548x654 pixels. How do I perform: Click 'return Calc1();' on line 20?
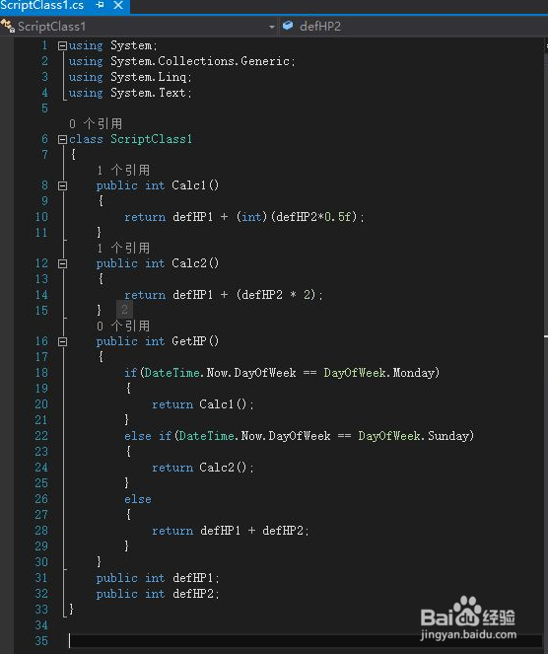(x=203, y=404)
